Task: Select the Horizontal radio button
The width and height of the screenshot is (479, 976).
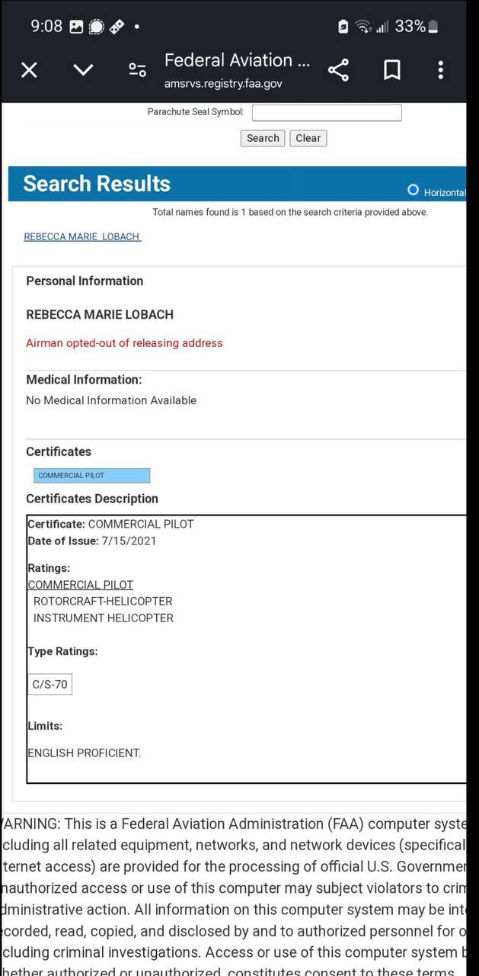Action: pos(414,190)
